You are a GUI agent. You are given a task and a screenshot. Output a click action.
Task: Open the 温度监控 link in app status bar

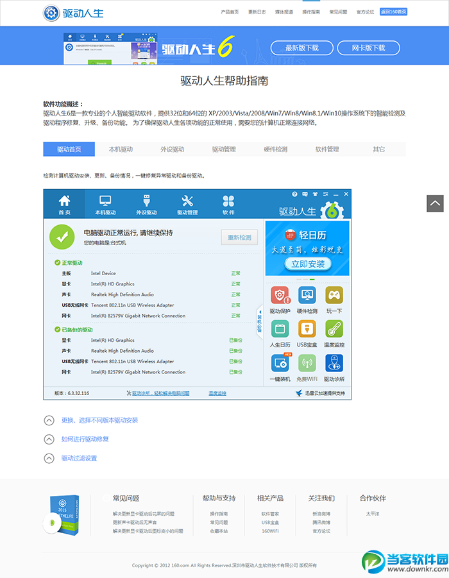click(217, 393)
